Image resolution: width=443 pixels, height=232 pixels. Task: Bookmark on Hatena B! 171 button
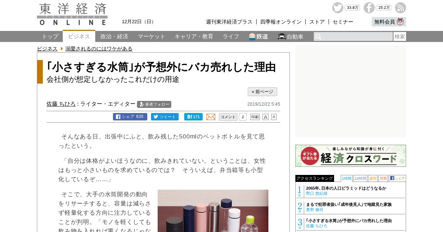click(x=193, y=117)
